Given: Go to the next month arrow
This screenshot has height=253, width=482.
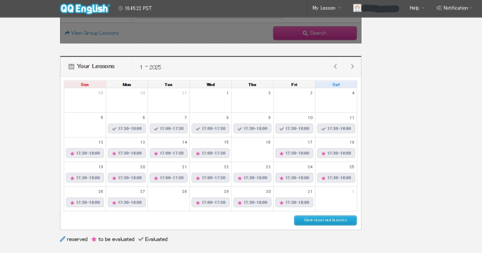Looking at the screenshot, I should pyautogui.click(x=352, y=67).
